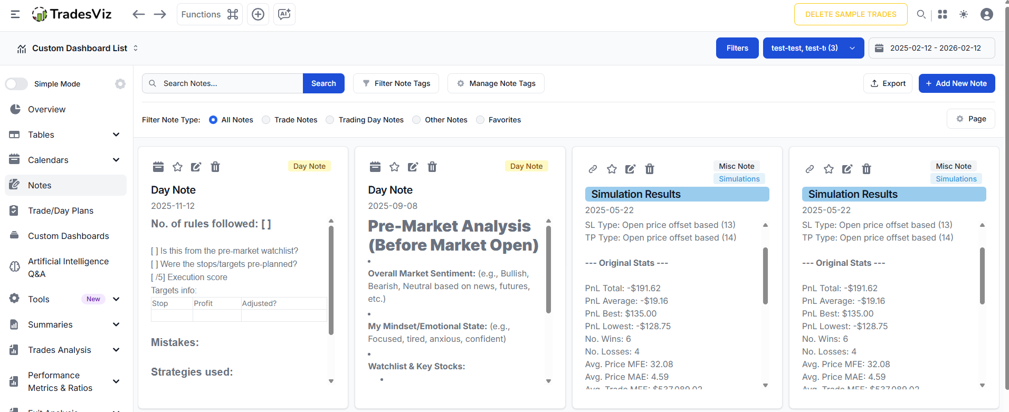1009x412 pixels.
Task: Open calendar icon on 2025-11-12 Day Note
Action: click(x=158, y=167)
